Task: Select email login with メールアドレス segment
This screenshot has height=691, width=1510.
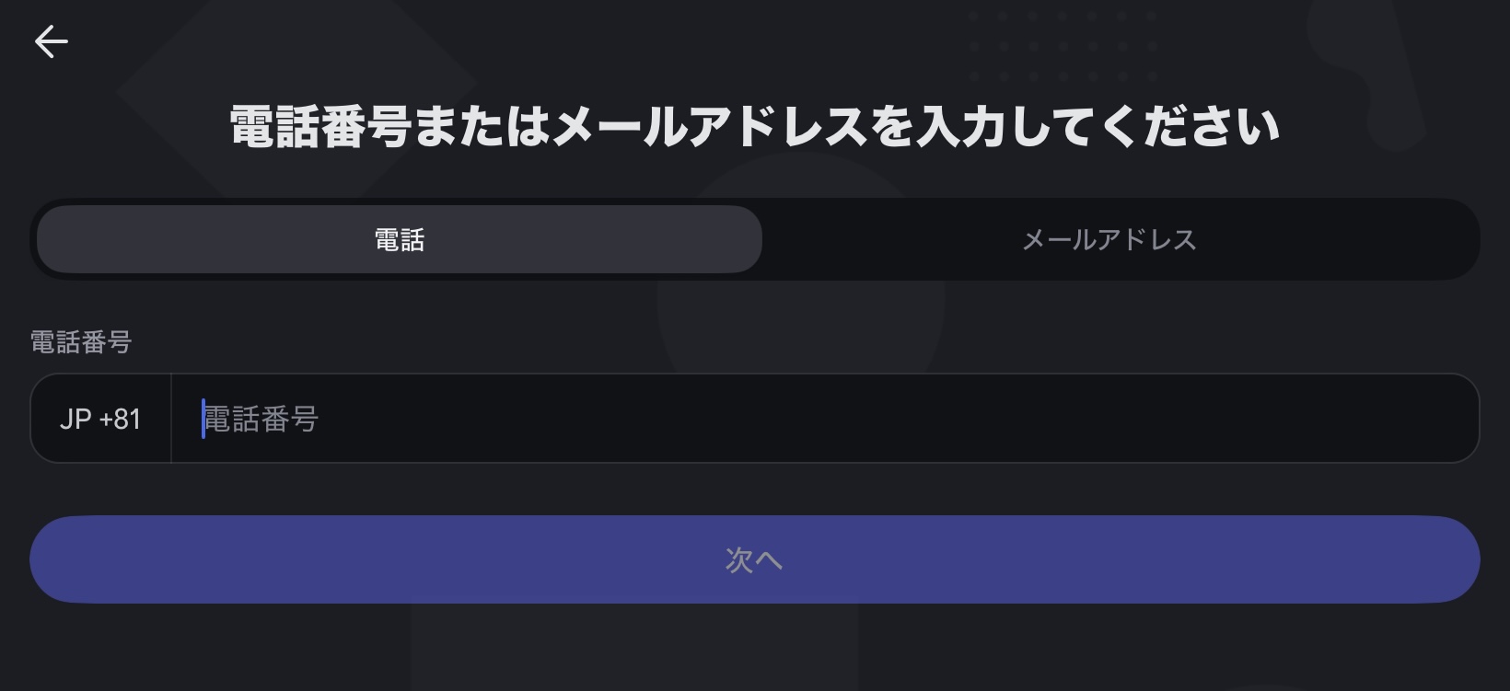Action: click(x=1109, y=240)
